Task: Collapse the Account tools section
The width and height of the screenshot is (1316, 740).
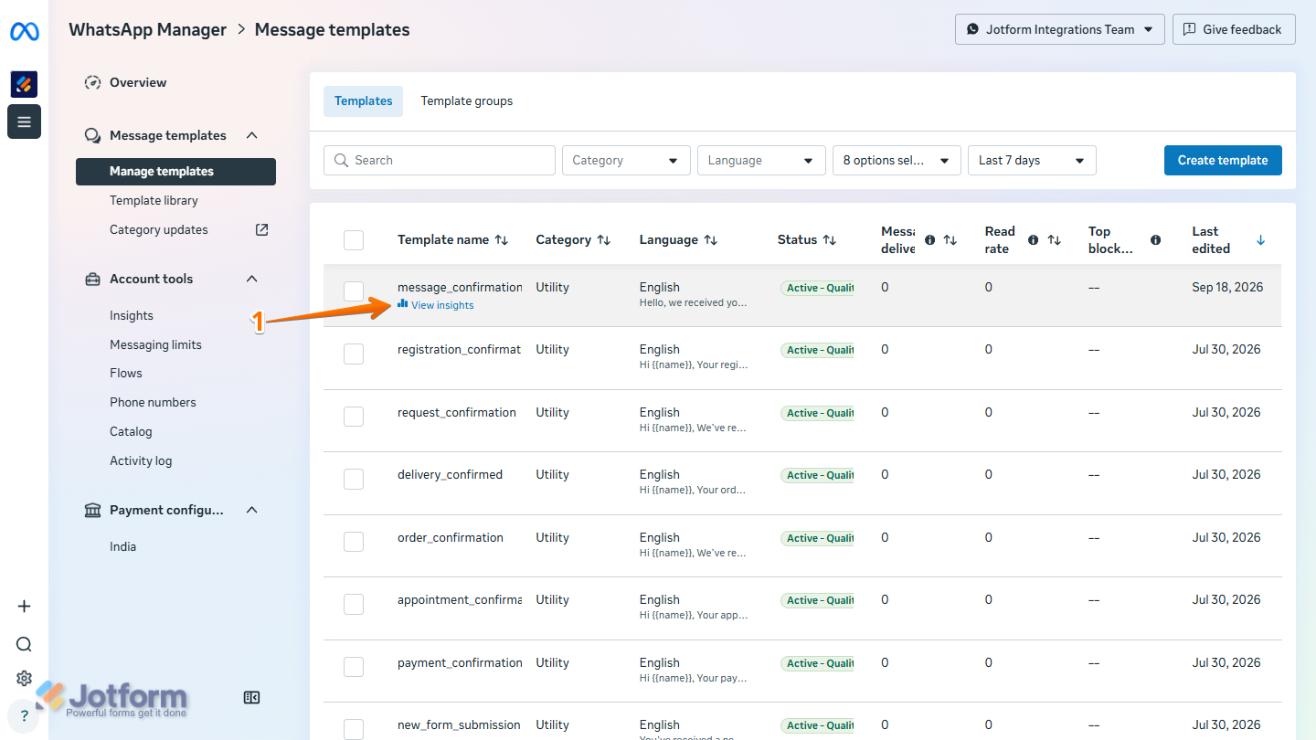Action: click(252, 279)
